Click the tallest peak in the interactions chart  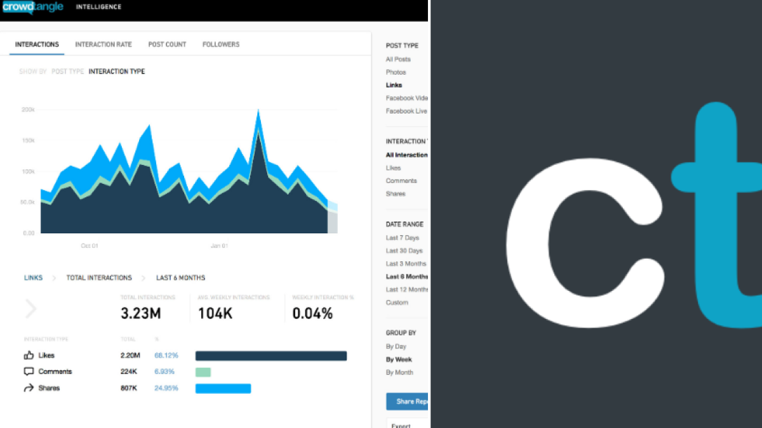(x=258, y=111)
